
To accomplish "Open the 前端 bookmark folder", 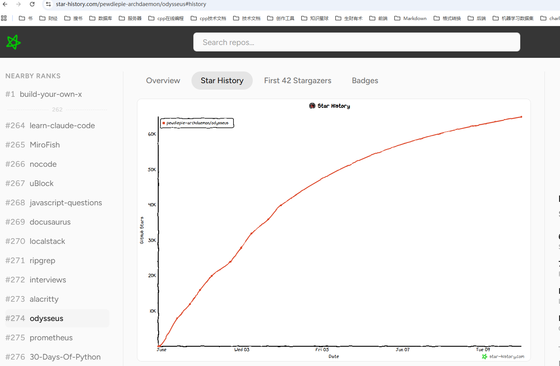I will point(378,18).
